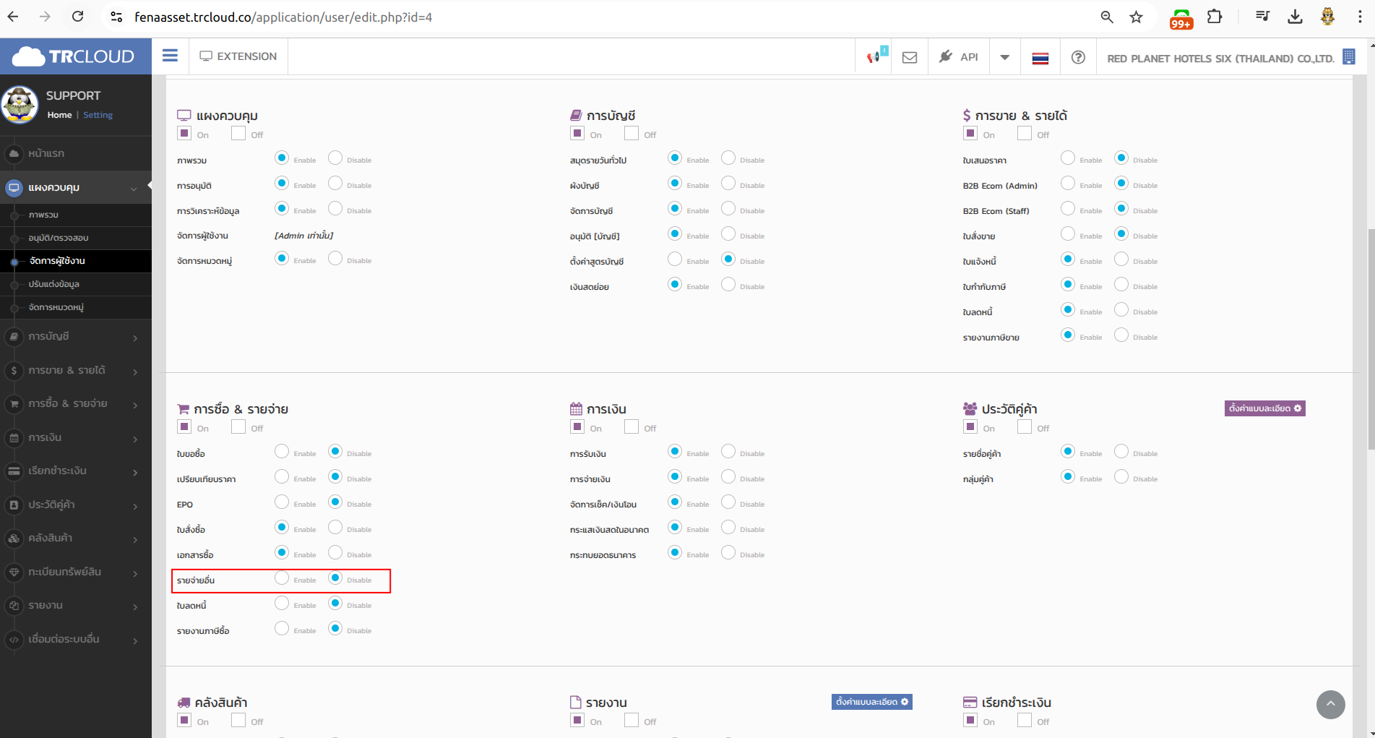Image resolution: width=1375 pixels, height=738 pixels.
Task: Select Enable for B2B Ecom (Admin)
Action: click(x=1068, y=184)
